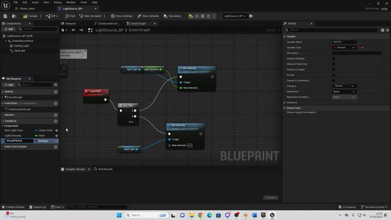This screenshot has width=391, height=220.
Task: Click the Eject button in toolbar
Action: click(208, 16)
